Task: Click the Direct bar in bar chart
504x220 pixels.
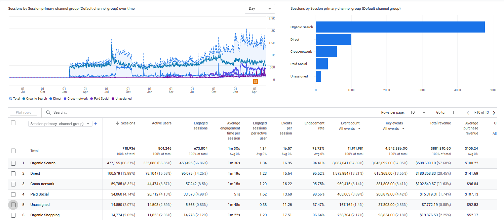Action: point(334,40)
